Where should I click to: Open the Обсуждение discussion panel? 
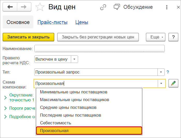[x=133, y=7]
